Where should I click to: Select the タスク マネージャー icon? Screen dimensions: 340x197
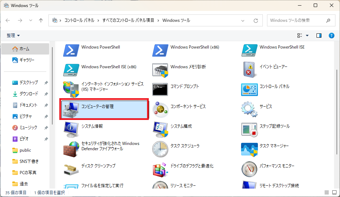click(249, 150)
